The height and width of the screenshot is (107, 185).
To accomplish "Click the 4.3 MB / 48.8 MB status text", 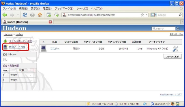I will pyautogui.click(x=129, y=104).
